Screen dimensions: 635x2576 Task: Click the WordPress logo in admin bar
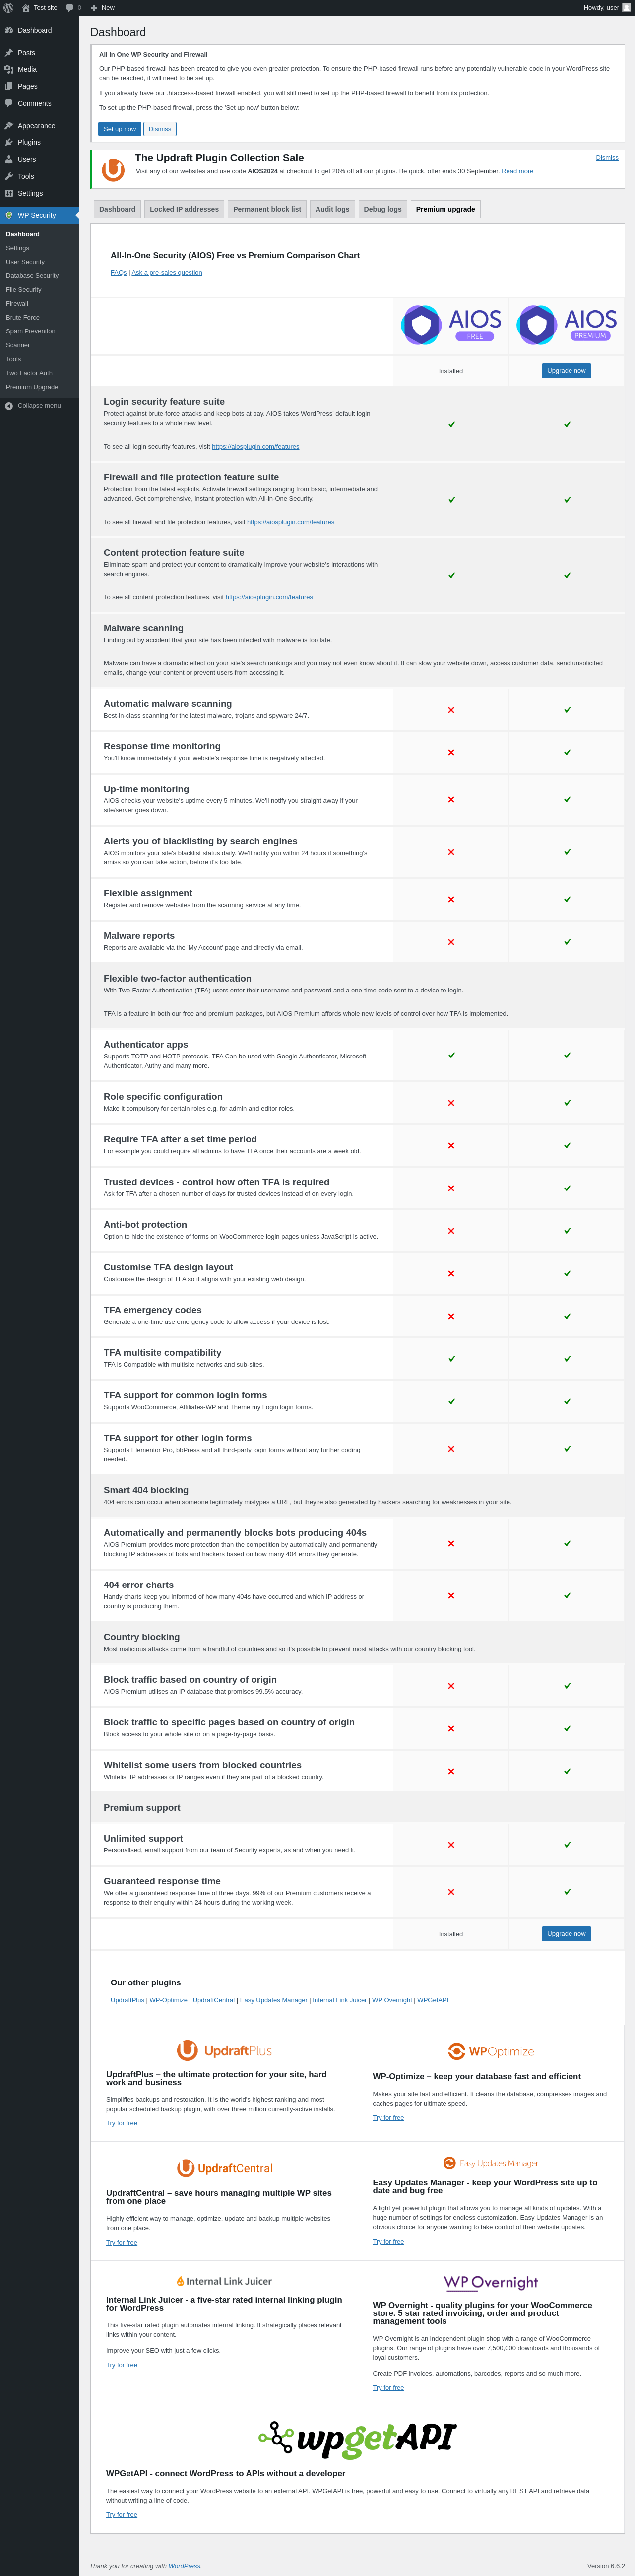click(x=9, y=7)
